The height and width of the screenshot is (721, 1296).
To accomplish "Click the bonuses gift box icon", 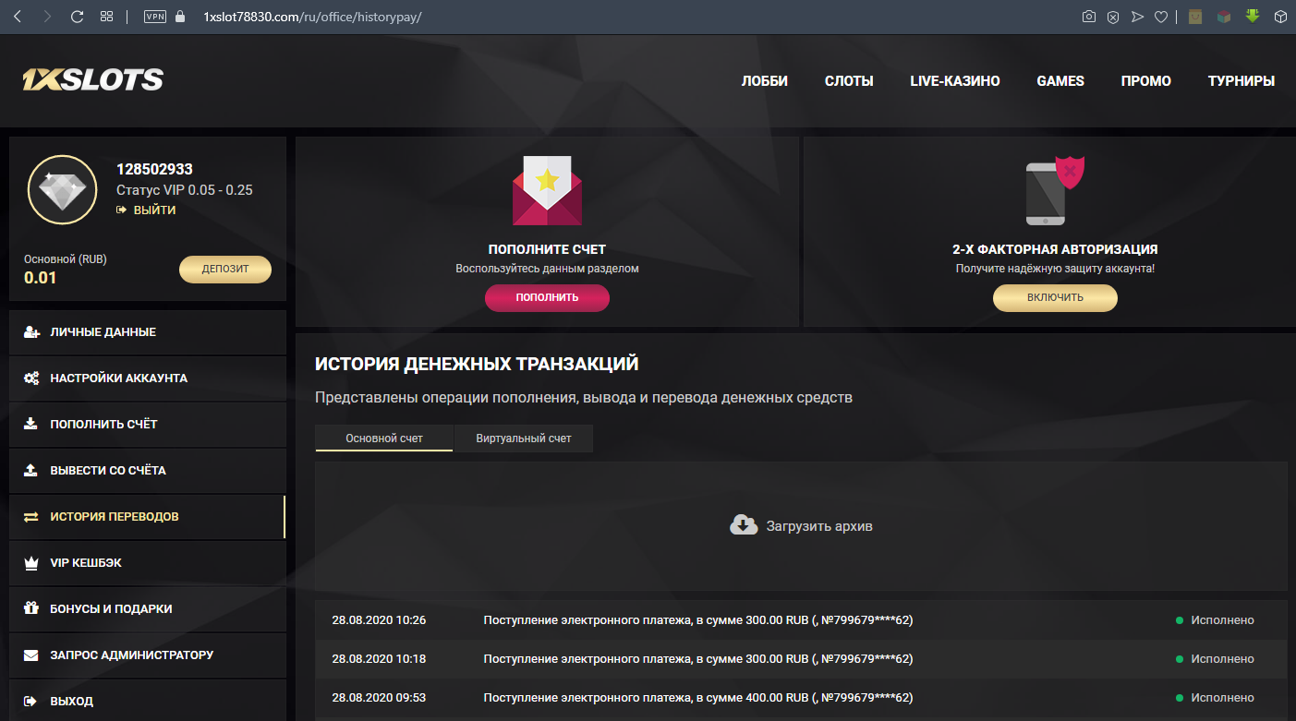I will coord(31,608).
